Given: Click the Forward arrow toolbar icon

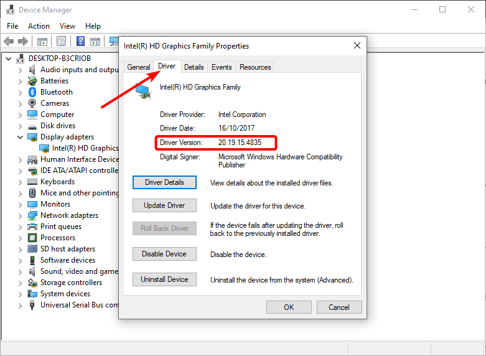Looking at the screenshot, I should [x=23, y=41].
